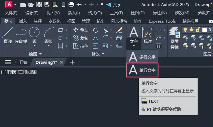Click the 标注 dimension tool
The width and height of the screenshot is (213, 127).
point(148,35)
